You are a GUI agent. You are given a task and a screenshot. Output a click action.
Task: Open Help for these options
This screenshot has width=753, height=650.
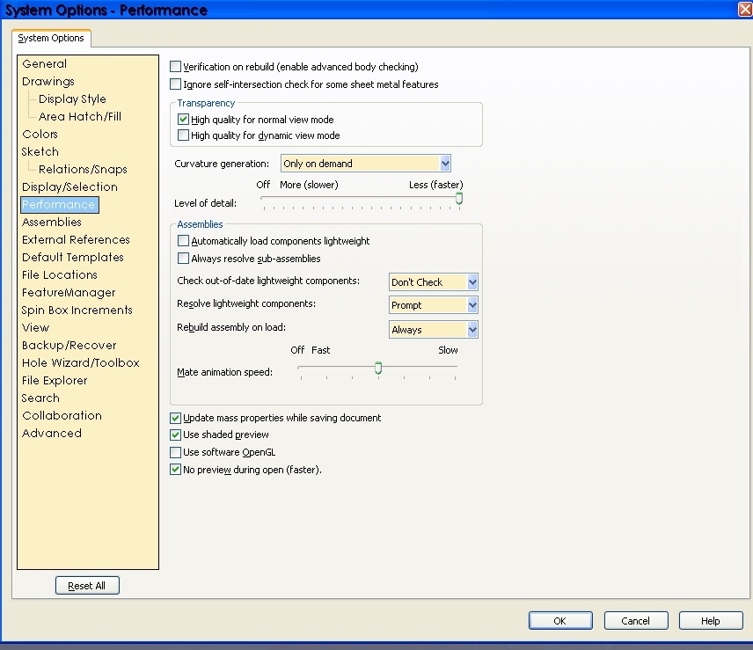pyautogui.click(x=710, y=621)
